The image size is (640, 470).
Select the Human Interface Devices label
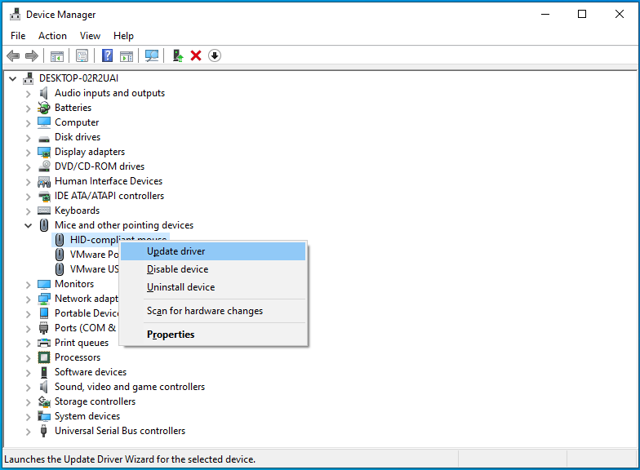(109, 181)
